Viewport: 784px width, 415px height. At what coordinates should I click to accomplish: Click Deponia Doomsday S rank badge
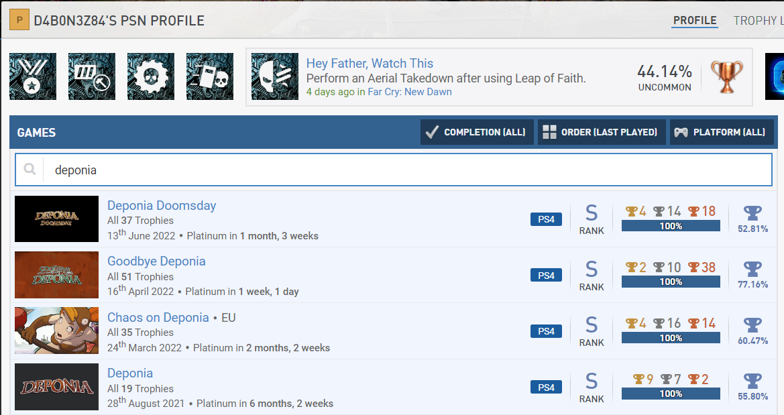(x=592, y=219)
